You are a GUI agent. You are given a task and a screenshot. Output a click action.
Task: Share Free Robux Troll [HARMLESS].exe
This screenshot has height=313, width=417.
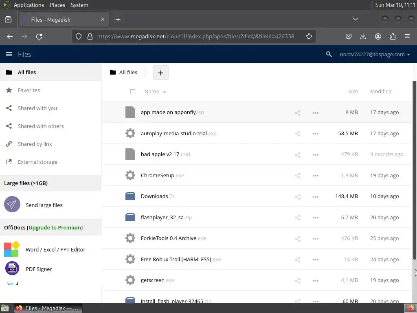298,260
